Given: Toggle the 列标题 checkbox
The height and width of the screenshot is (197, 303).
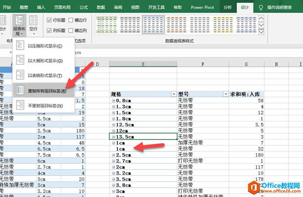Looking at the screenshot, I should point(49,31).
